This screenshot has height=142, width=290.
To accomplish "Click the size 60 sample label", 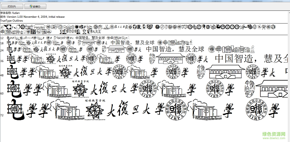I will [2, 93].
